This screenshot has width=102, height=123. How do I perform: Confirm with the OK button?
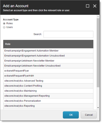[x=71, y=115]
